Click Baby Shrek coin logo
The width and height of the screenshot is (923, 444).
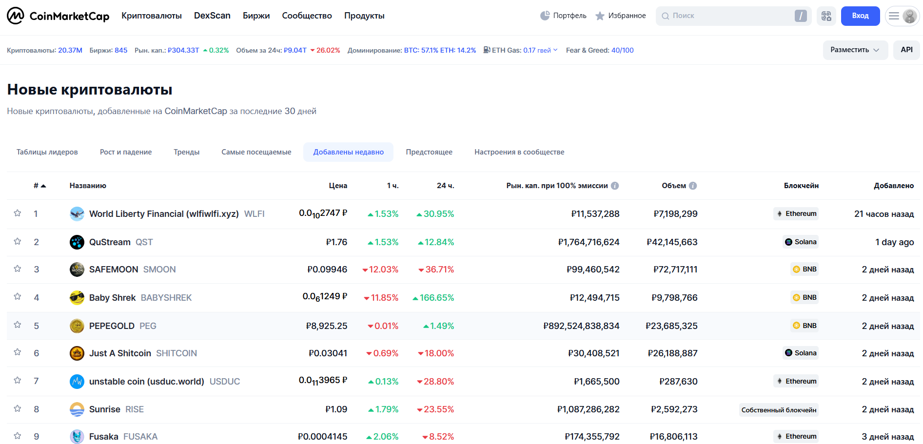coord(77,298)
